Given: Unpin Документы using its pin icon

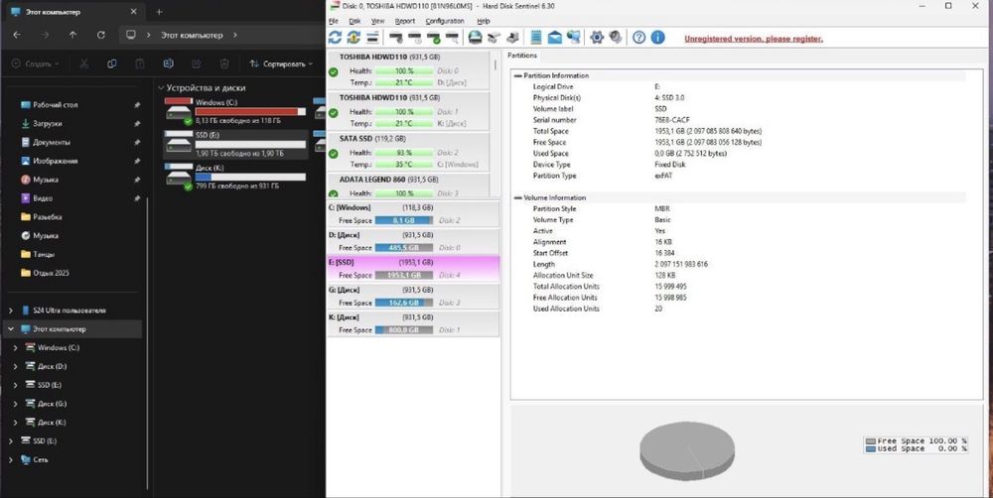Looking at the screenshot, I should pos(137,143).
